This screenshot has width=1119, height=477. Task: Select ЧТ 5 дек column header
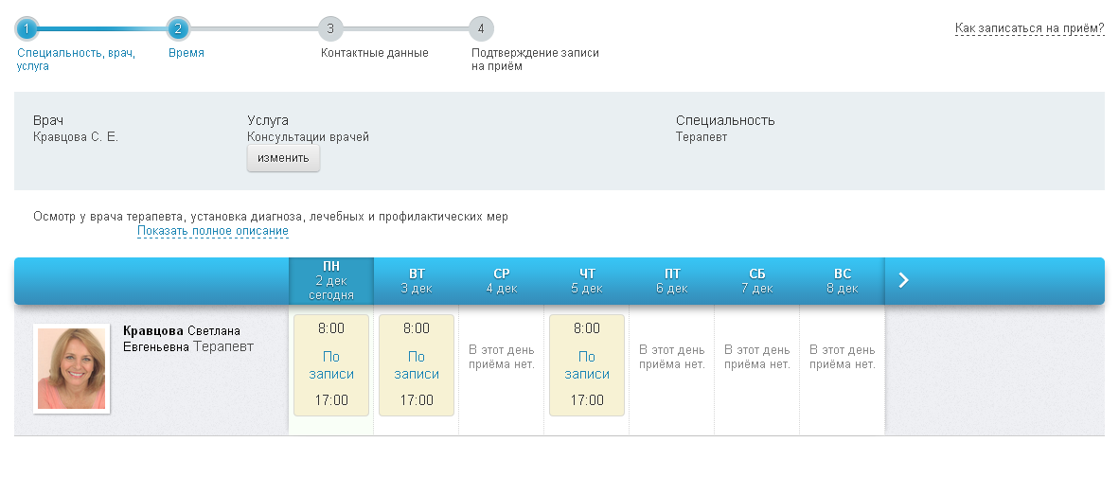pos(587,280)
